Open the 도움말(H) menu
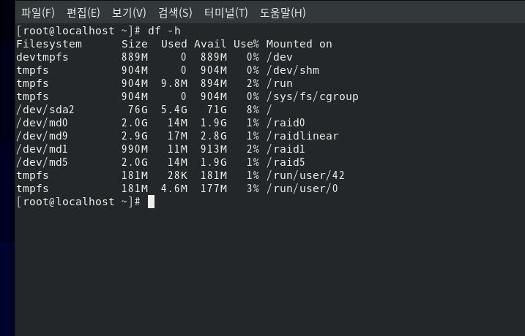Image resolution: width=525 pixels, height=336 pixels. click(283, 13)
